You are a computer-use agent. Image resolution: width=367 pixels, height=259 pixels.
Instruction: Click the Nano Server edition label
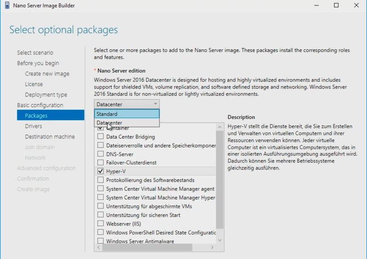121,70
